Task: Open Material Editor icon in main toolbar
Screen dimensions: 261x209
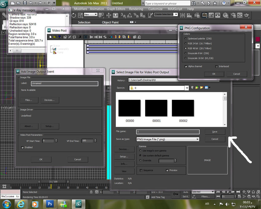Action: point(225,15)
